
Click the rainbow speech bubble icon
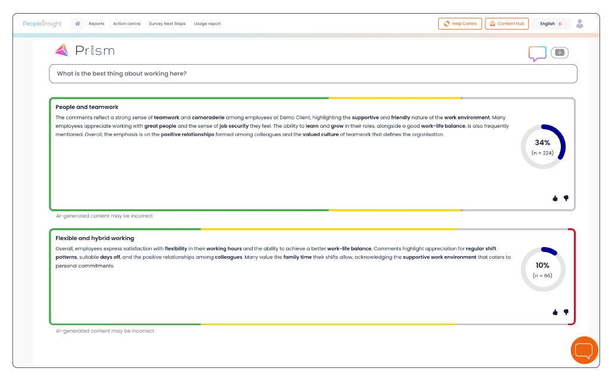coord(537,53)
